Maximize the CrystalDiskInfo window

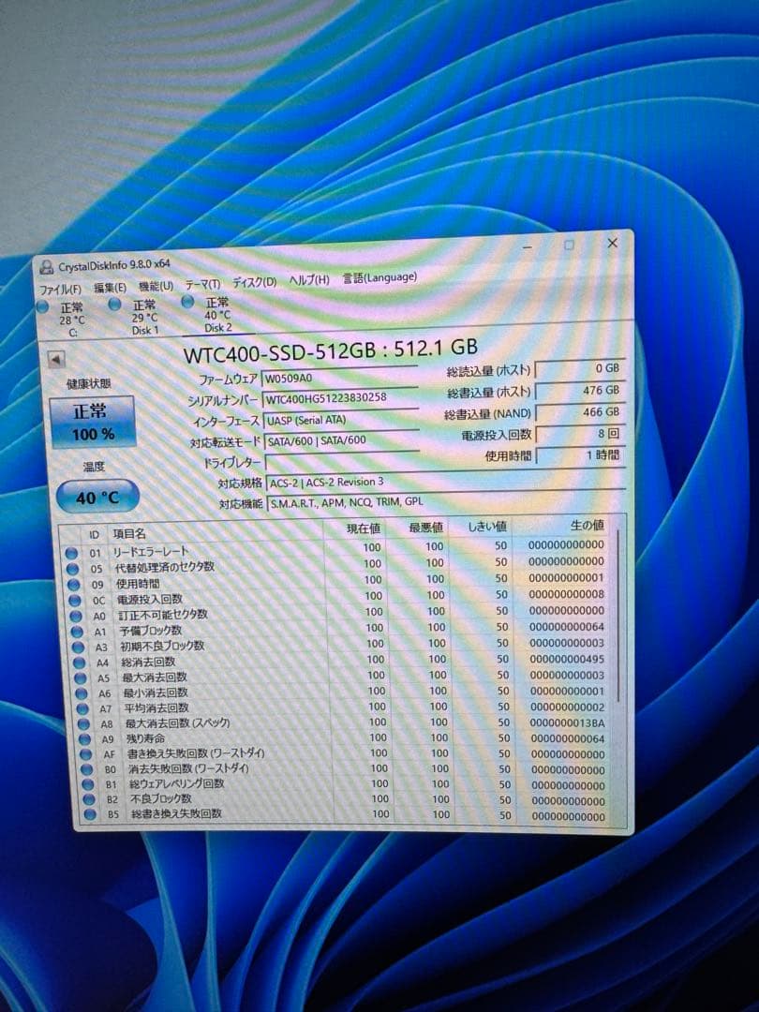pyautogui.click(x=570, y=245)
